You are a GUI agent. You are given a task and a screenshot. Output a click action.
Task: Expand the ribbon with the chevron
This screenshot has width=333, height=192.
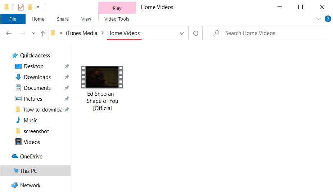click(318, 19)
